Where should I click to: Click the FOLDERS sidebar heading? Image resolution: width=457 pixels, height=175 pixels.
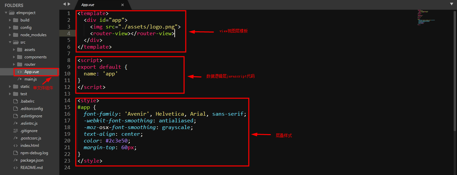point(14,5)
